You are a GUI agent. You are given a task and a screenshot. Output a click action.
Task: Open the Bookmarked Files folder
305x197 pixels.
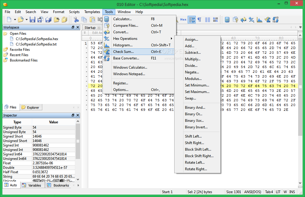(x=24, y=60)
